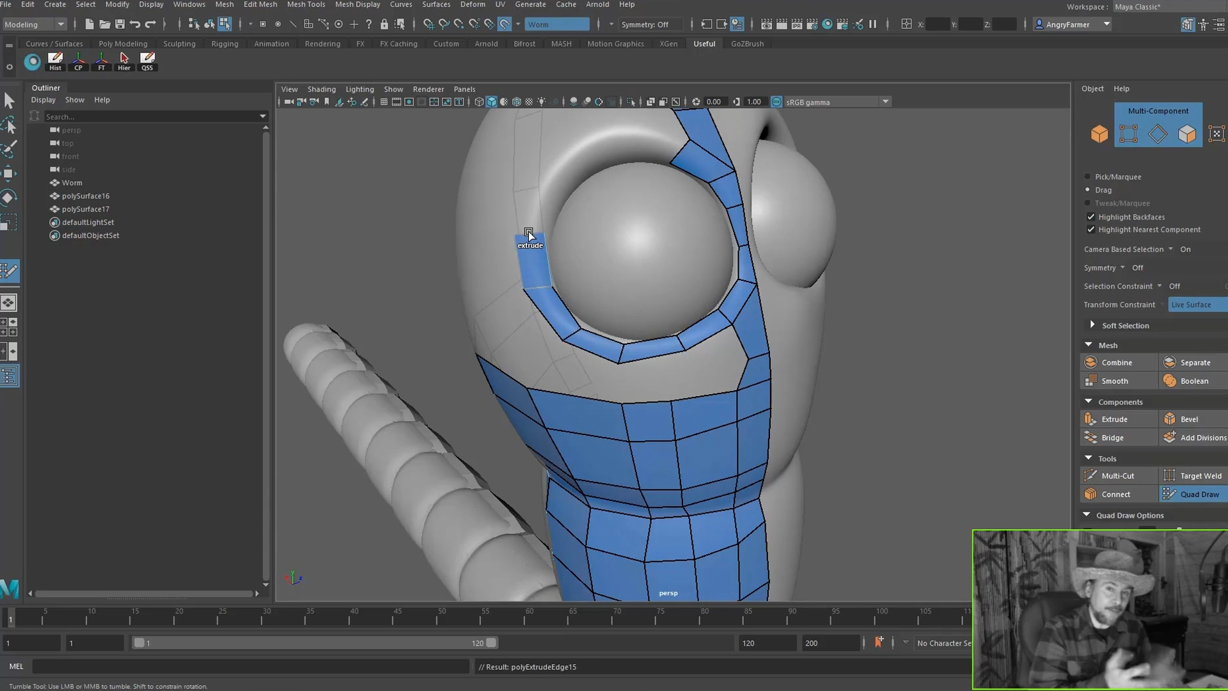The height and width of the screenshot is (691, 1228).
Task: Switch to the Poly Modeling shelf tab
Action: pyautogui.click(x=123, y=44)
